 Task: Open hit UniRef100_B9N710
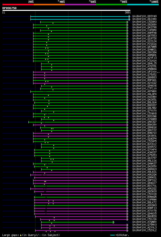point(144,133)
